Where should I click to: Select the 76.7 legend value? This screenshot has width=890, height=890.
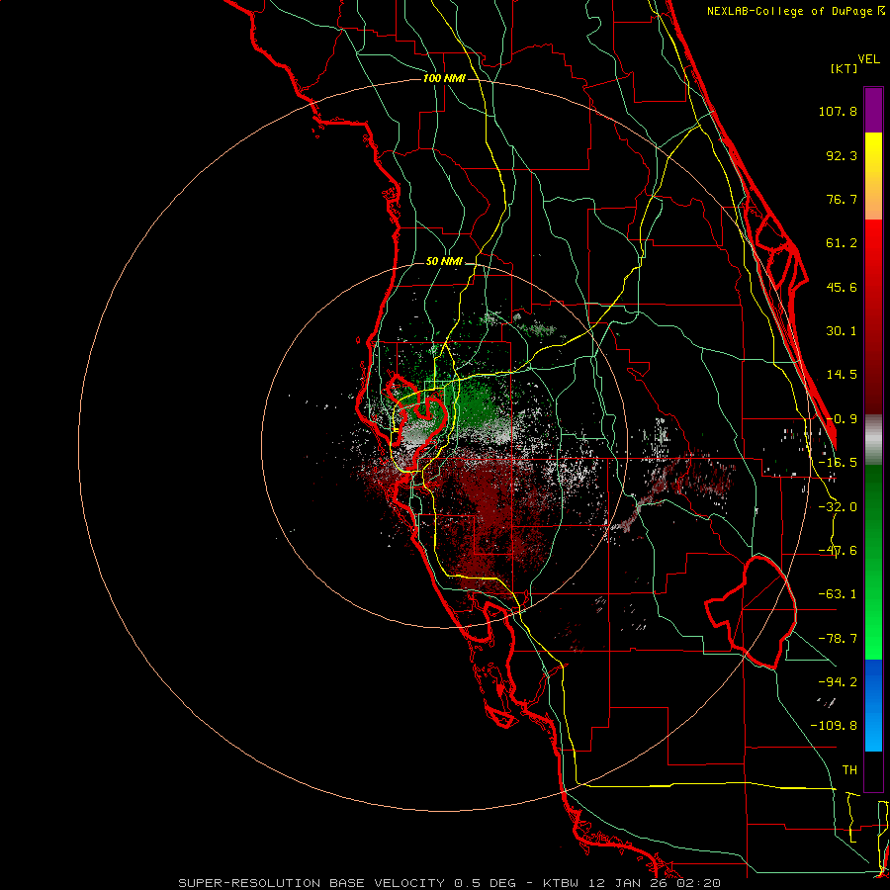point(842,199)
